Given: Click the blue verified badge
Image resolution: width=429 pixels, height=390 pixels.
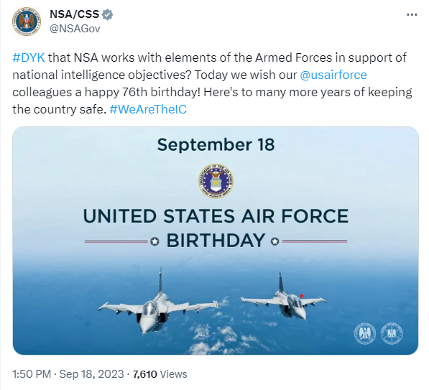Looking at the screenshot, I should pyautogui.click(x=108, y=14).
